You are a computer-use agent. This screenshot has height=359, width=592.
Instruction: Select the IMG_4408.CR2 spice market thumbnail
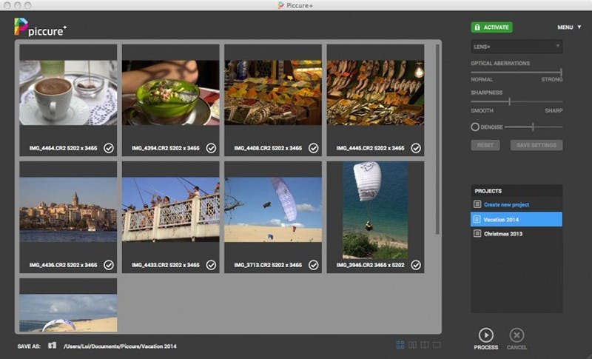(273, 93)
